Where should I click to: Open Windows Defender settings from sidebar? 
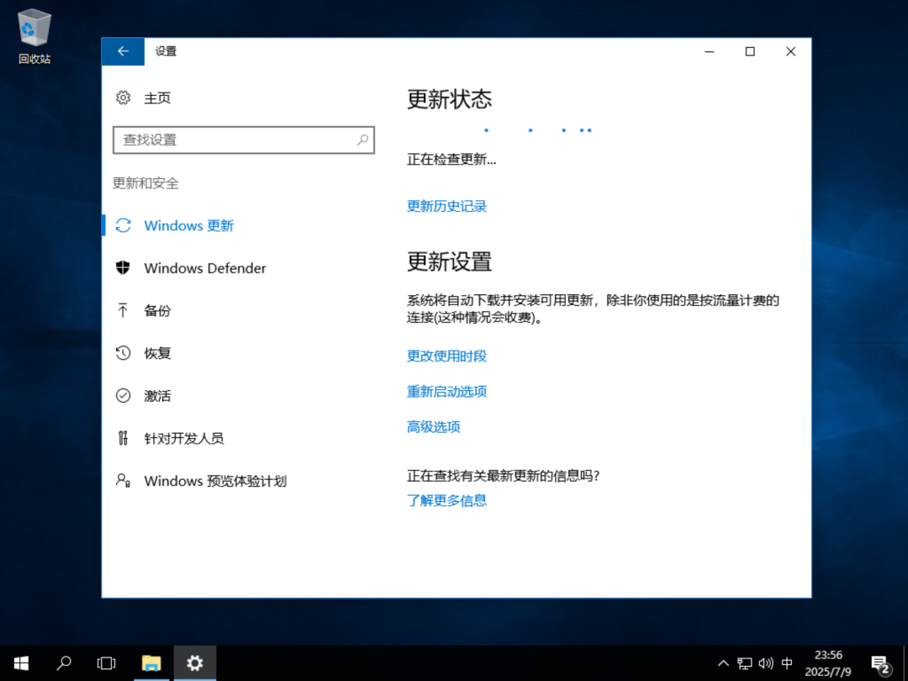coord(205,267)
